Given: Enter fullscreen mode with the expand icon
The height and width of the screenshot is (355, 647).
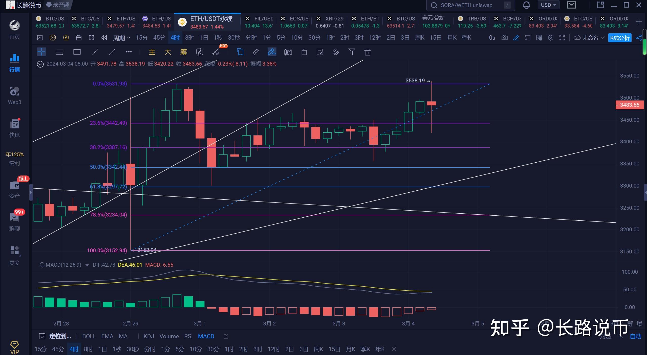Looking at the screenshot, I should (x=562, y=38).
